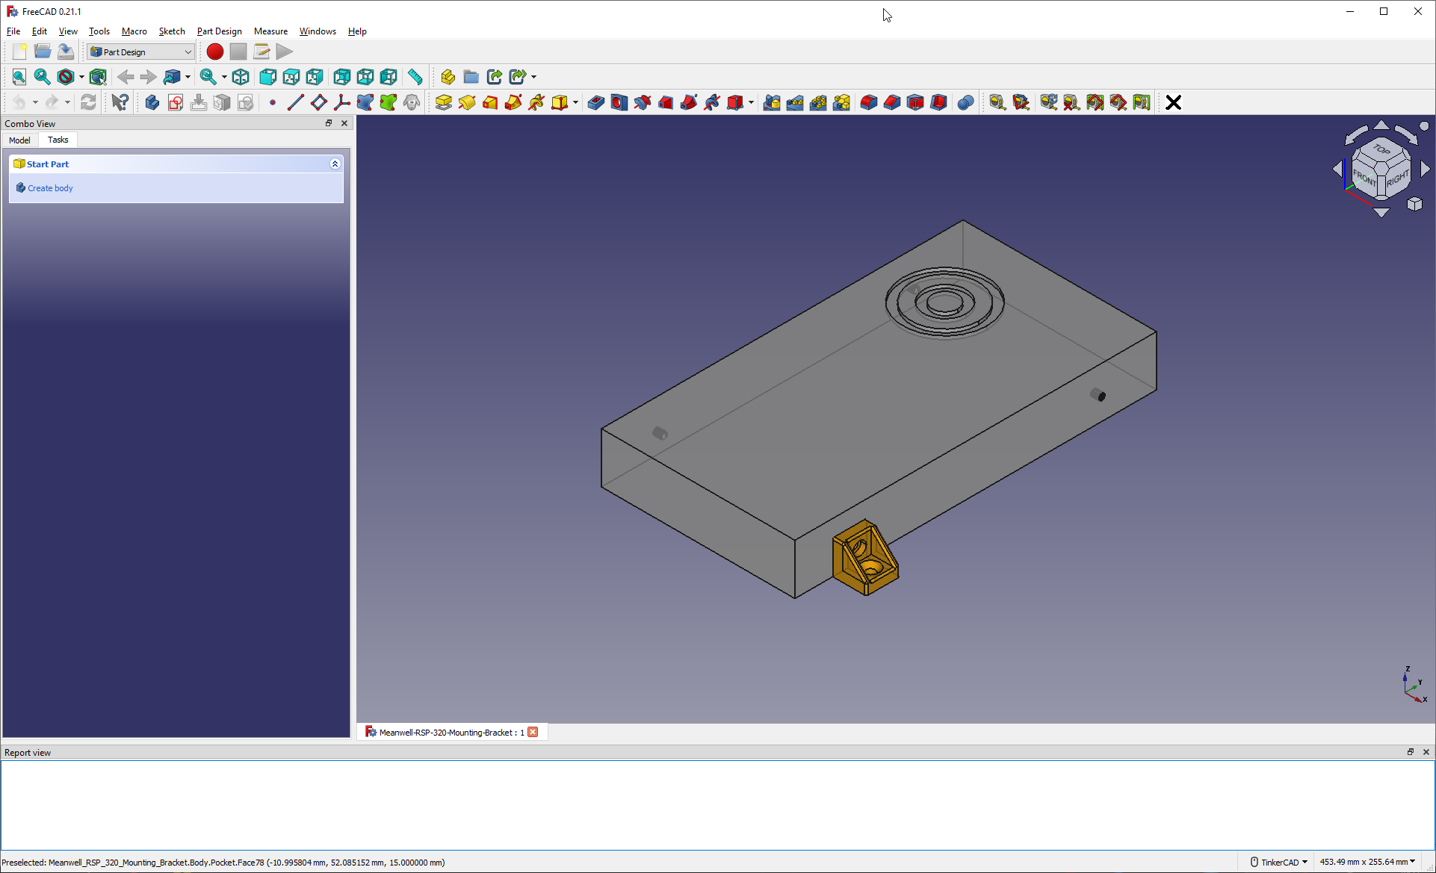1436x873 pixels.
Task: Click the Measure distance ruler icon
Action: [415, 77]
